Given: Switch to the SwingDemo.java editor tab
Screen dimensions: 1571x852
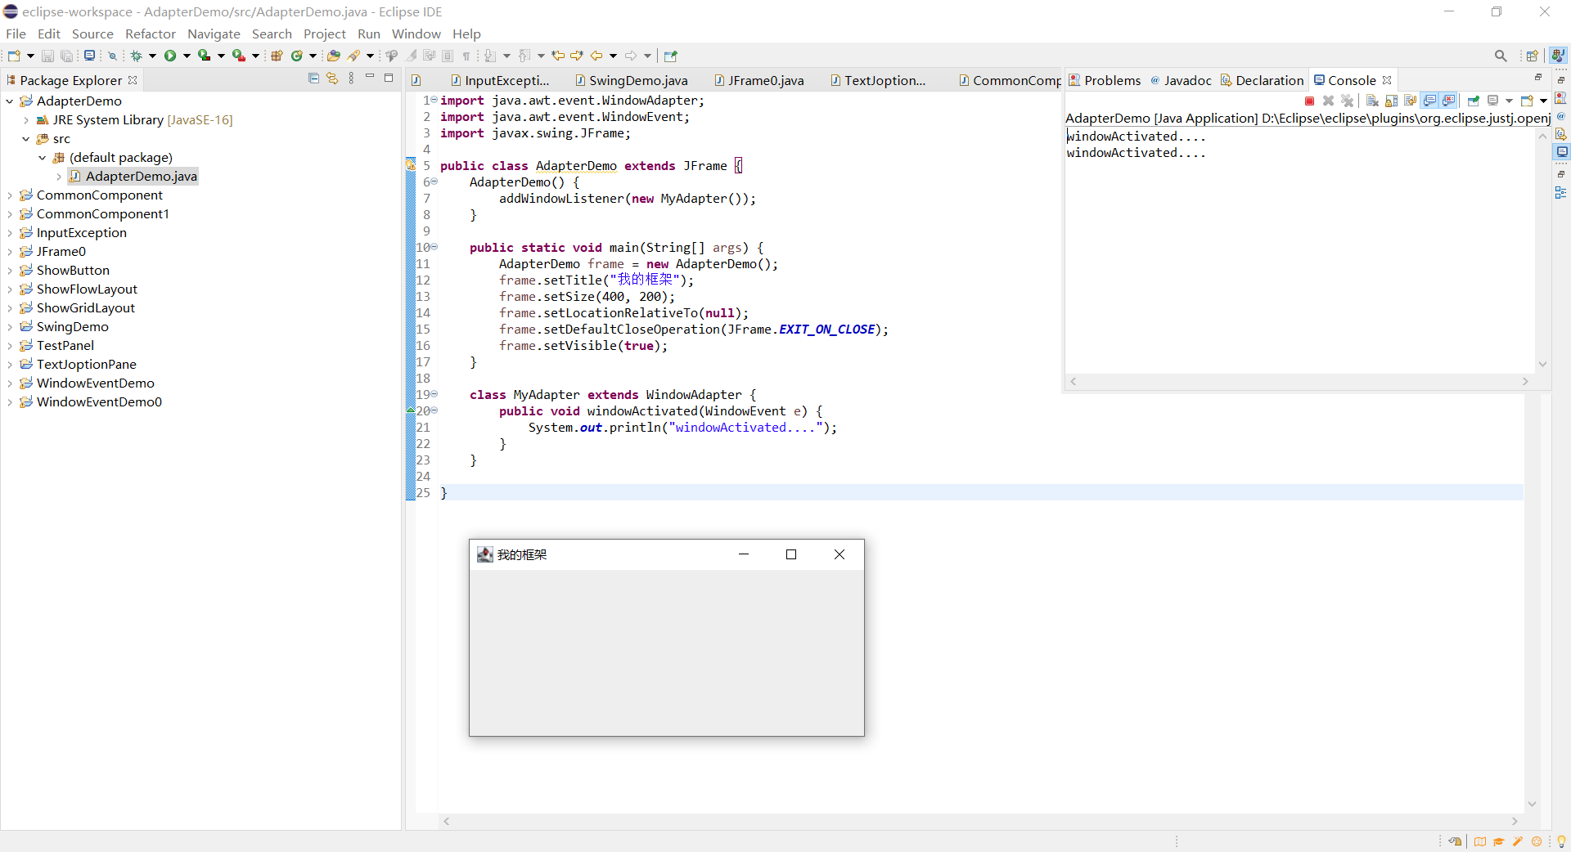Looking at the screenshot, I should (x=637, y=80).
